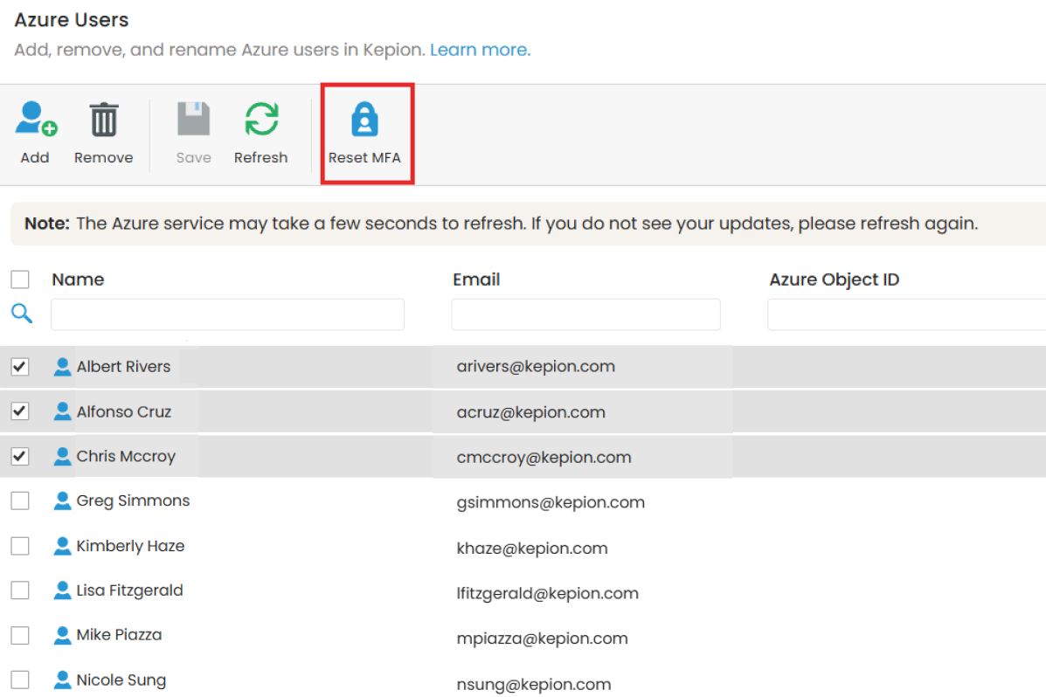
Task: Click email khaze@kepion.com
Action: (532, 549)
